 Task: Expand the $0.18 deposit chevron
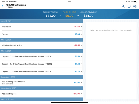click(x=81, y=64)
